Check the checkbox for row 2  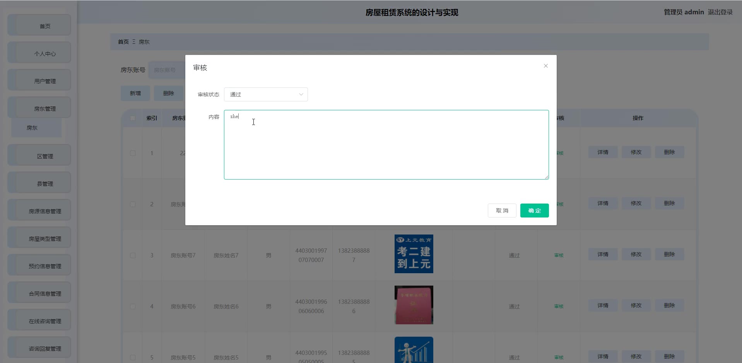[133, 204]
